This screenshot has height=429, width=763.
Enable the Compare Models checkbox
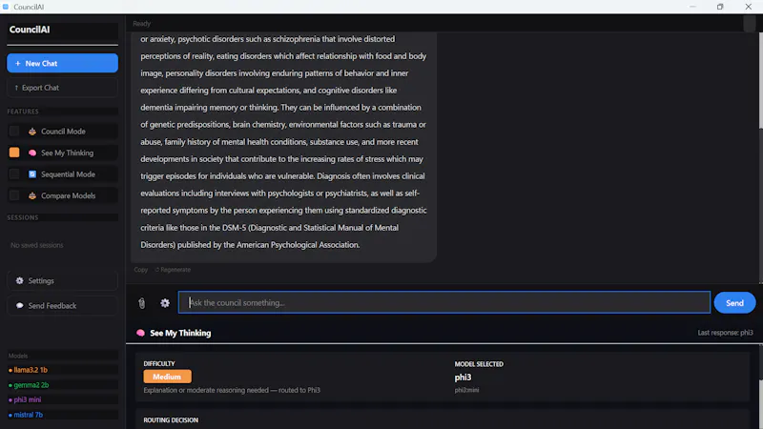tap(14, 195)
